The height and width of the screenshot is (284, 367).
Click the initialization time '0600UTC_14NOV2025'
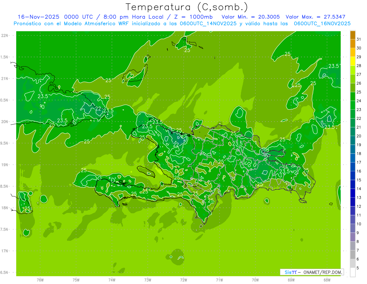[x=207, y=24]
